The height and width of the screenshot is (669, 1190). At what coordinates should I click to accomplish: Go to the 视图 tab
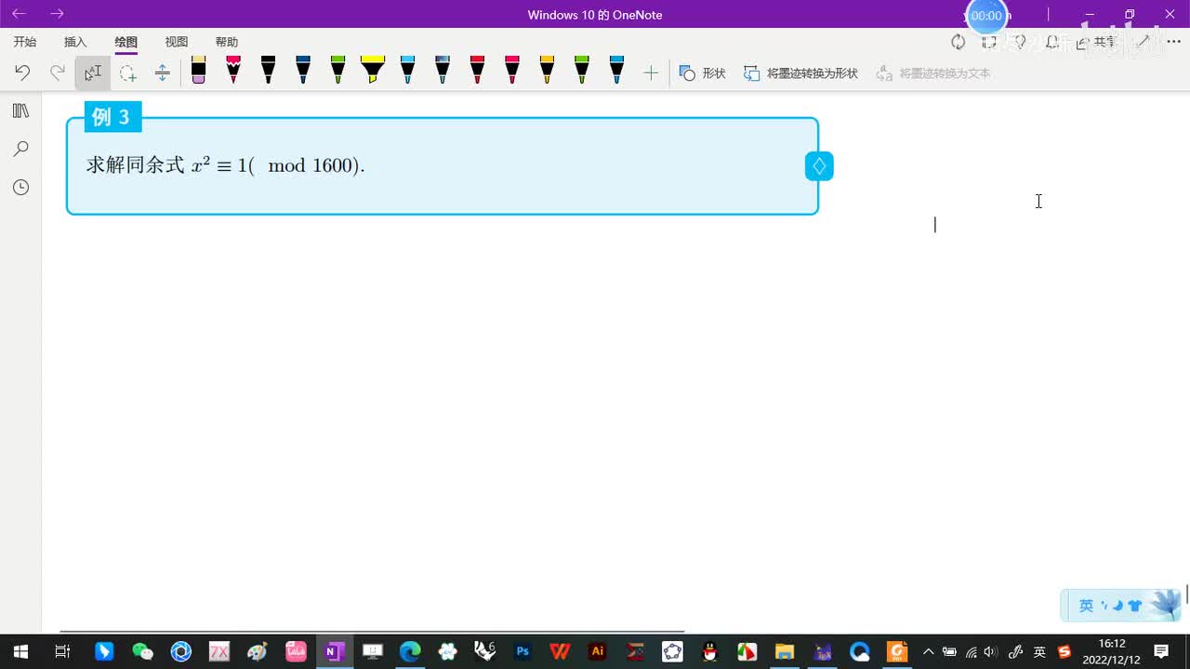click(x=176, y=42)
